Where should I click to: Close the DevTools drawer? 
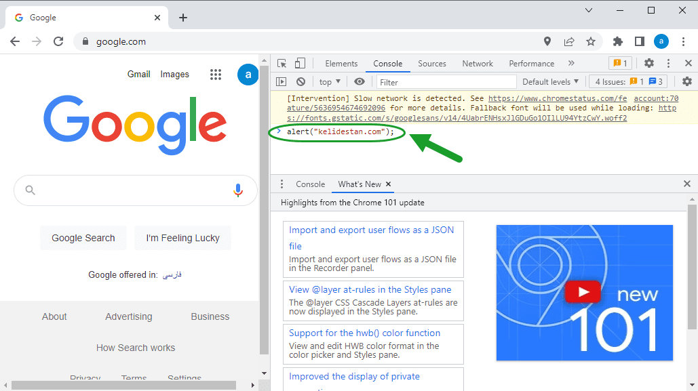(687, 184)
